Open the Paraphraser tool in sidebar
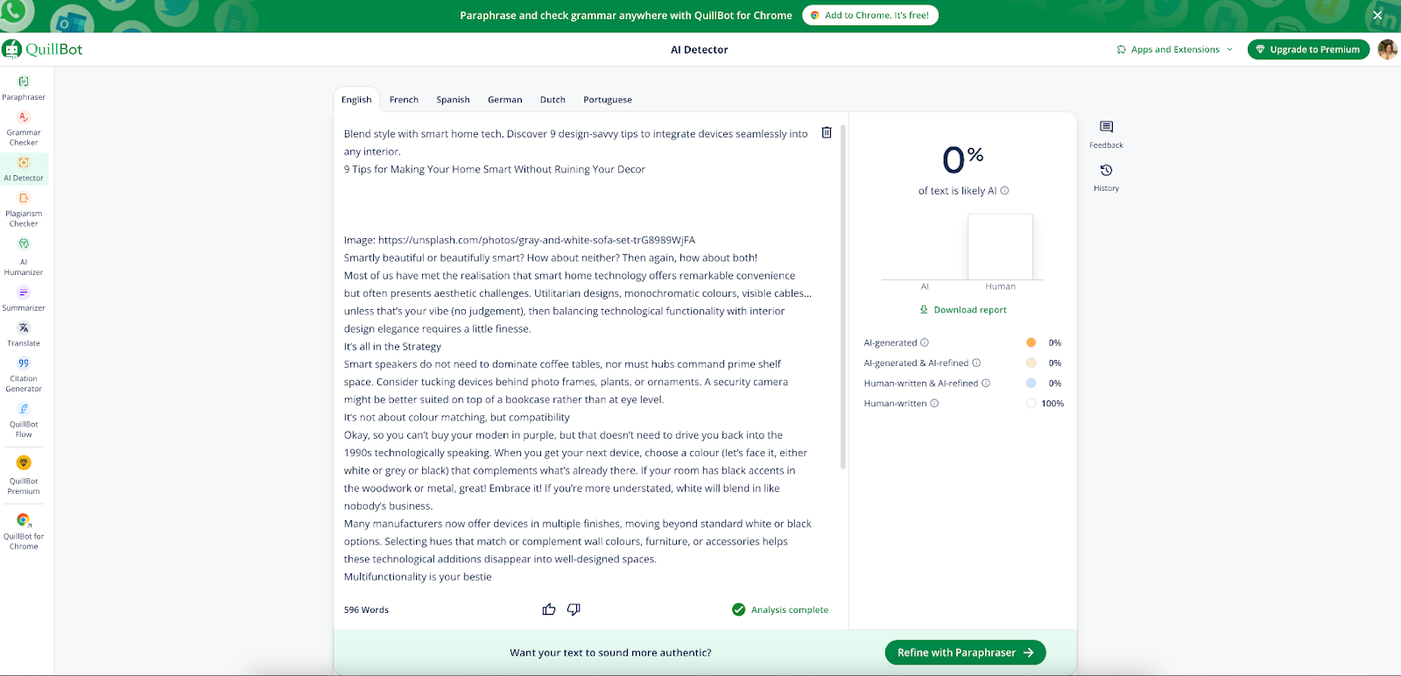 pyautogui.click(x=24, y=88)
